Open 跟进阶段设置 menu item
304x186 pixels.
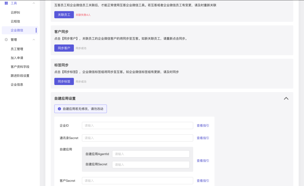point(20,76)
